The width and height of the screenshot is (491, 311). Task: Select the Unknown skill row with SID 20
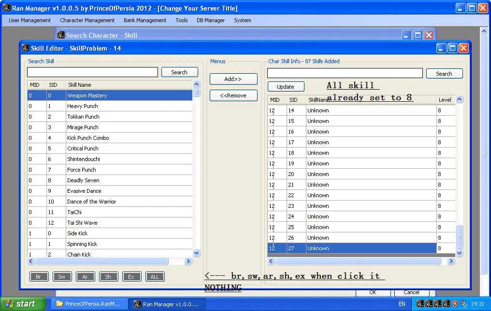pos(361,174)
